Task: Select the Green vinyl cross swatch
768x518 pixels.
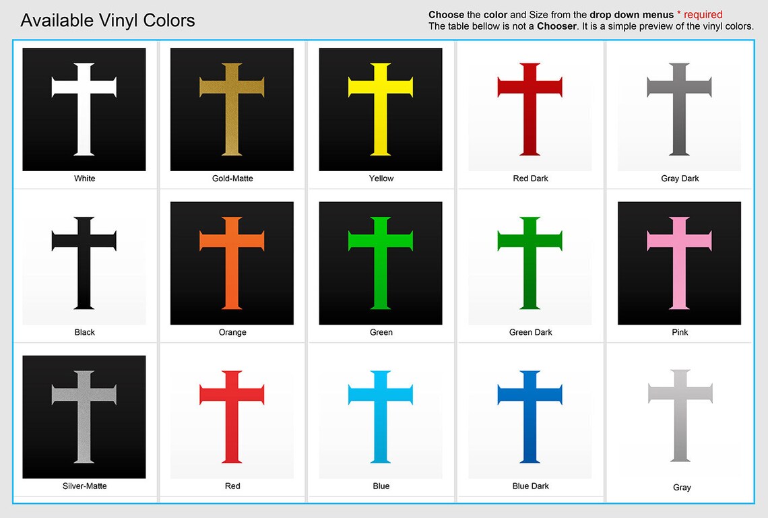Action: pos(381,263)
